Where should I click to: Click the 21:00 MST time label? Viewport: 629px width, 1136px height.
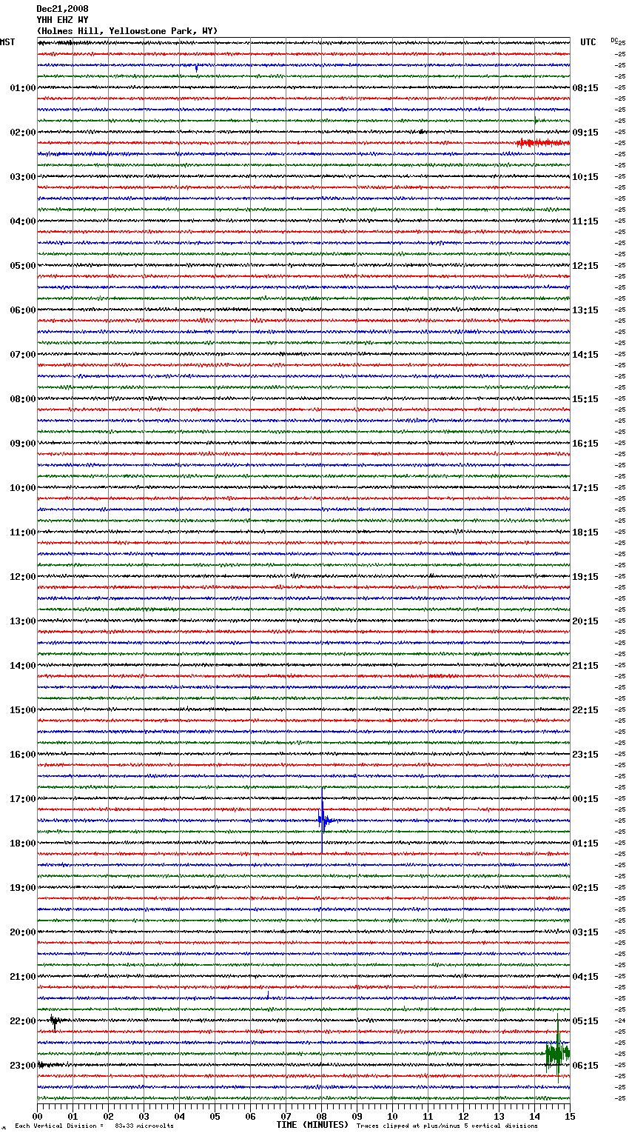click(23, 977)
